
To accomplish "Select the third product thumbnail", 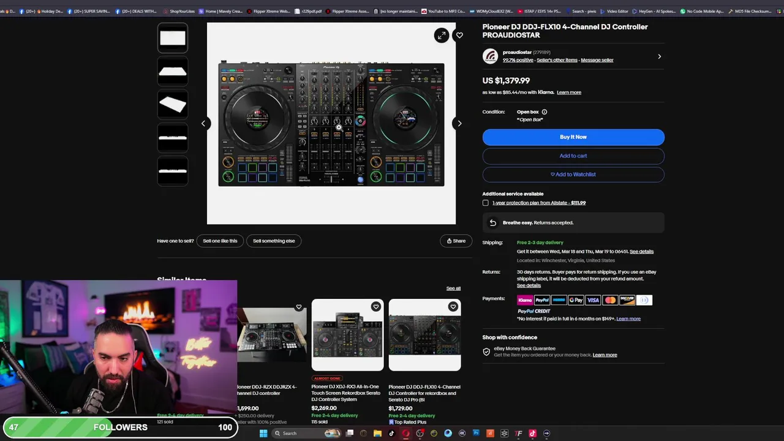I will tap(173, 104).
